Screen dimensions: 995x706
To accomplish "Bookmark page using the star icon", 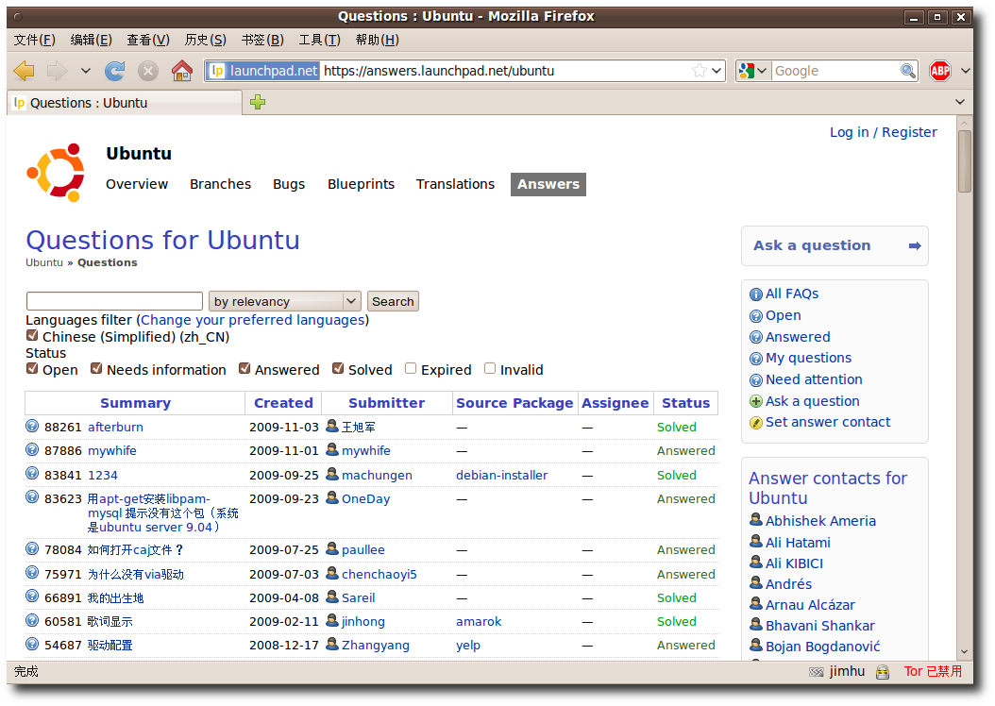I will (x=699, y=71).
